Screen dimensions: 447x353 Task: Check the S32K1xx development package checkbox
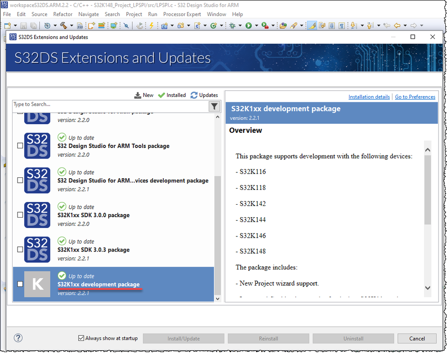tap(20, 284)
